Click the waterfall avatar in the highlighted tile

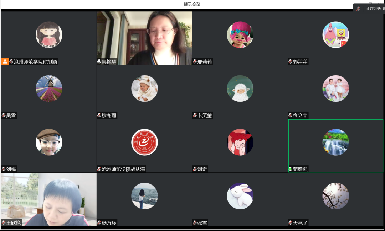click(x=335, y=142)
